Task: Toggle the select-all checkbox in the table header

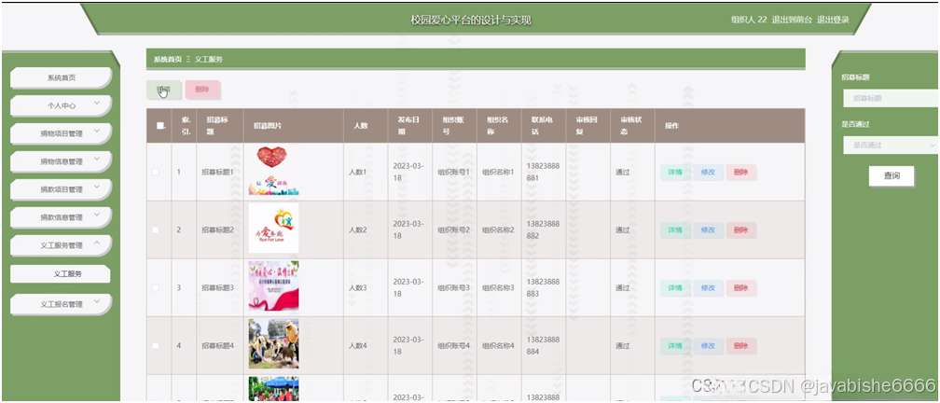Action: point(160,126)
